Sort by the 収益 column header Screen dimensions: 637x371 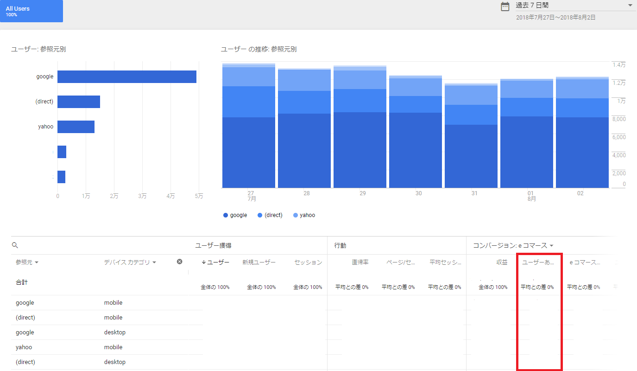click(x=502, y=262)
